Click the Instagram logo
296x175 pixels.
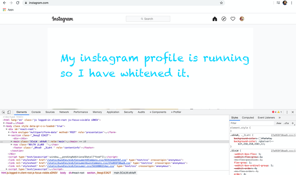point(63,19)
